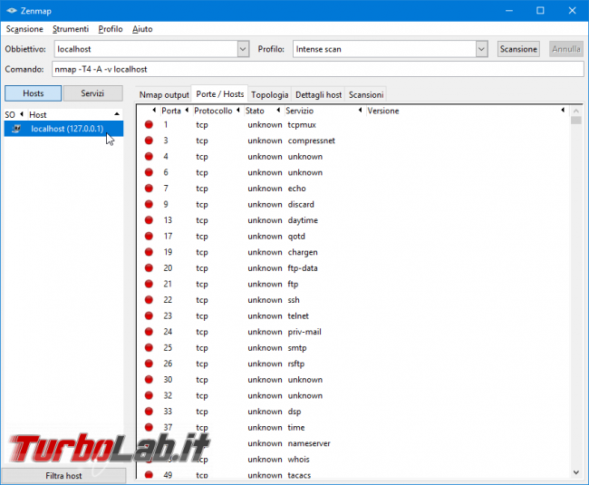Open the Obbiettivo target dropdown arrow
Viewport: 589px width, 485px height.
tap(243, 49)
